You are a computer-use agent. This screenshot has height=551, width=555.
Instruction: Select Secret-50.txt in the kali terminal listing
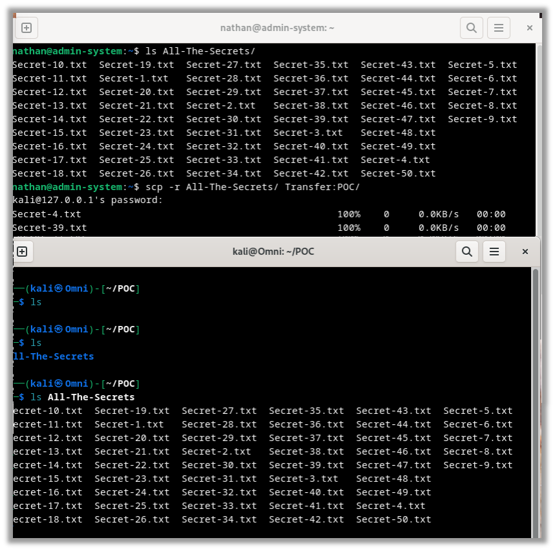click(393, 519)
